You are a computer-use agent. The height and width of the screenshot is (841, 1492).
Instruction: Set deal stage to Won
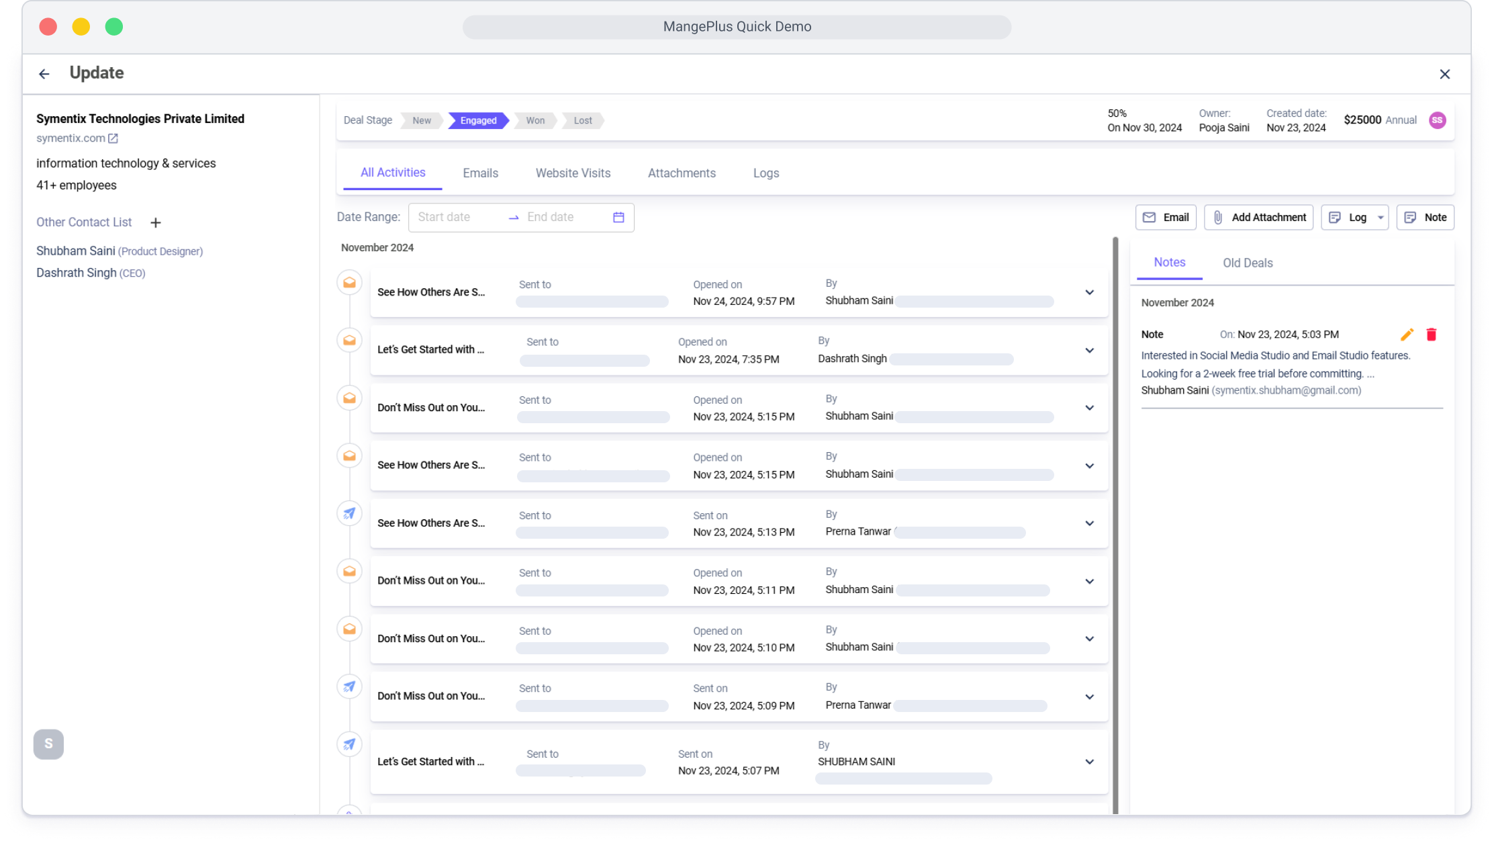pyautogui.click(x=534, y=121)
